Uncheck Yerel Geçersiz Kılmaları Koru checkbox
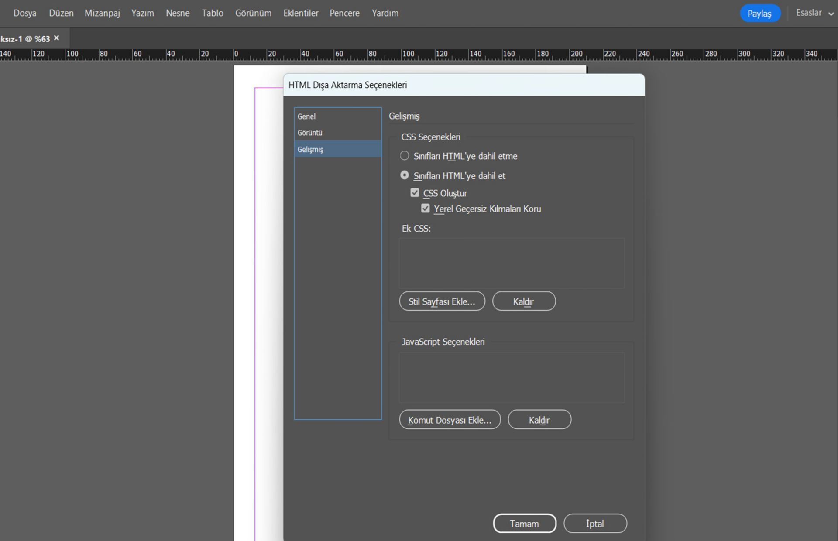Viewport: 838px width, 541px height. 426,209
